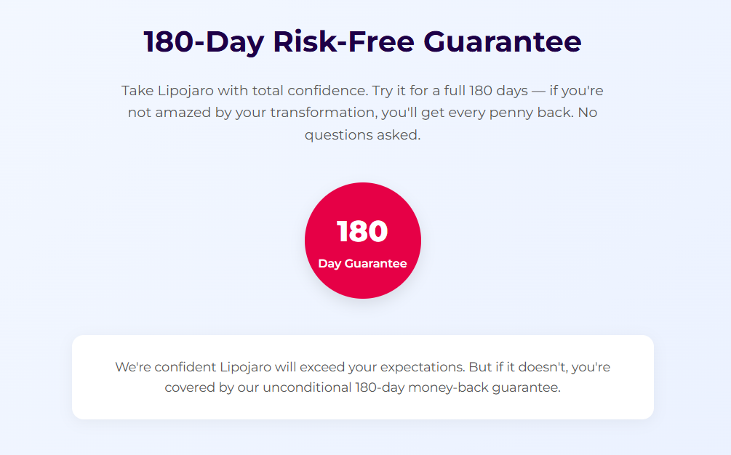The width and height of the screenshot is (731, 455).
Task: Click the red 180 Day Guarantee badge
Action: [x=363, y=241]
